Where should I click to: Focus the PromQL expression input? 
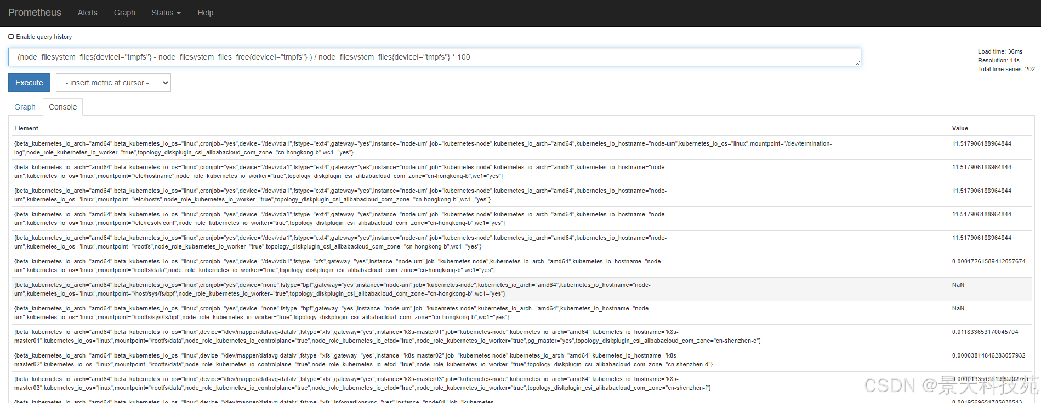[x=434, y=57]
